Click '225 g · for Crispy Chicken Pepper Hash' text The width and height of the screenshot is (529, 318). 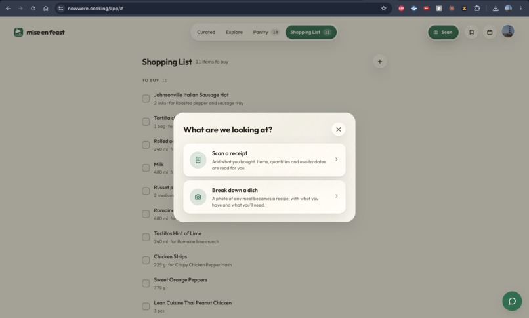[193, 265]
